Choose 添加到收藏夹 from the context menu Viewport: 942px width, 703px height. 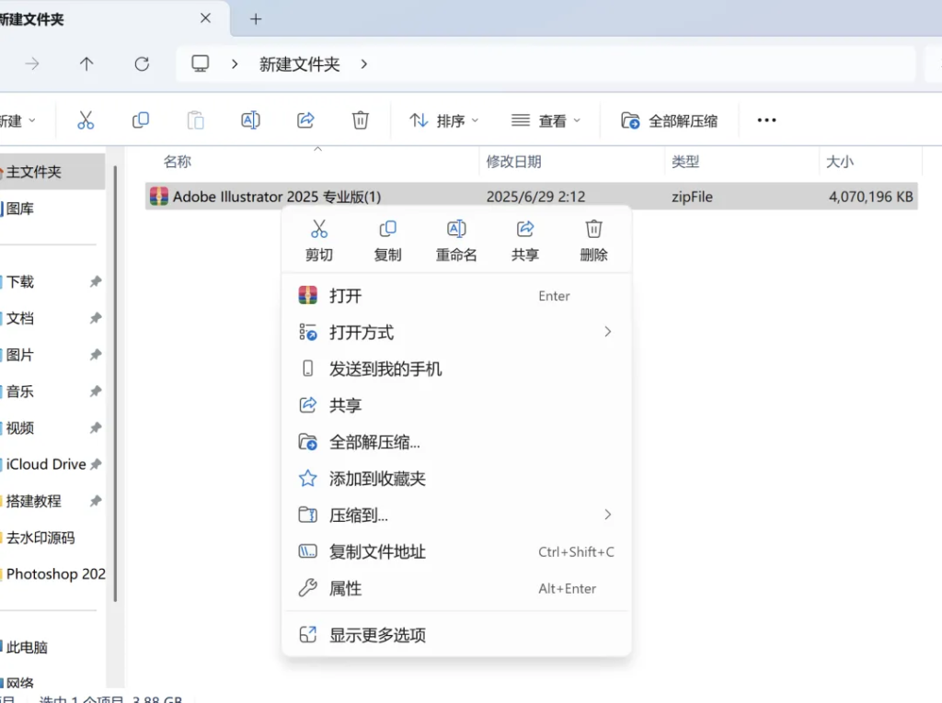coord(456,479)
